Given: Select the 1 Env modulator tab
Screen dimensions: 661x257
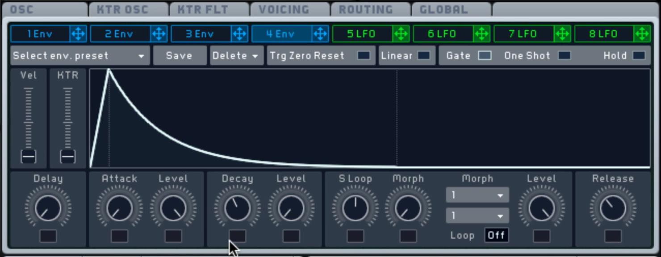Looking at the screenshot, I should pos(40,34).
